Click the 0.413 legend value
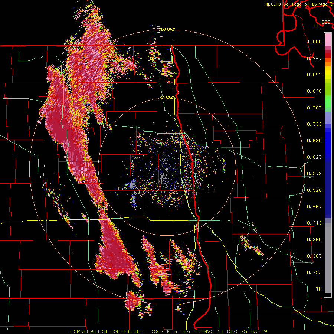This screenshot has height=334, width=334. click(314, 223)
